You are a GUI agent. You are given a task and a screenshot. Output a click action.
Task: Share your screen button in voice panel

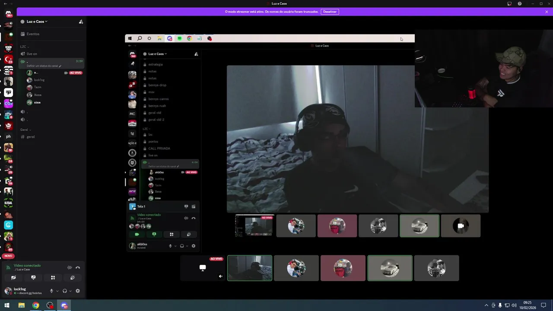coord(33,278)
